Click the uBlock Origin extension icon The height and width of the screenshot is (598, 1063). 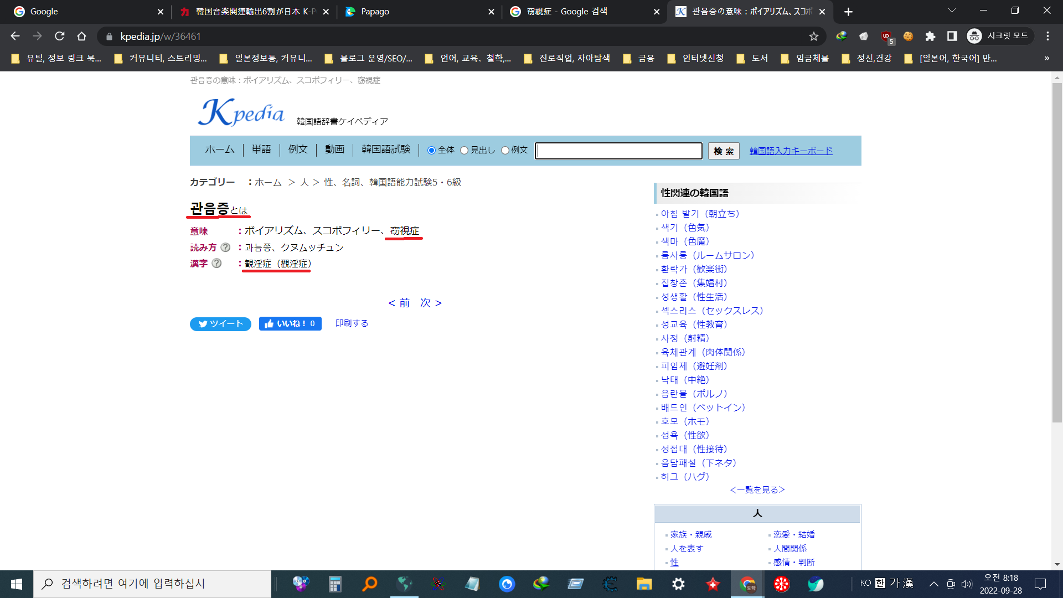tap(886, 37)
